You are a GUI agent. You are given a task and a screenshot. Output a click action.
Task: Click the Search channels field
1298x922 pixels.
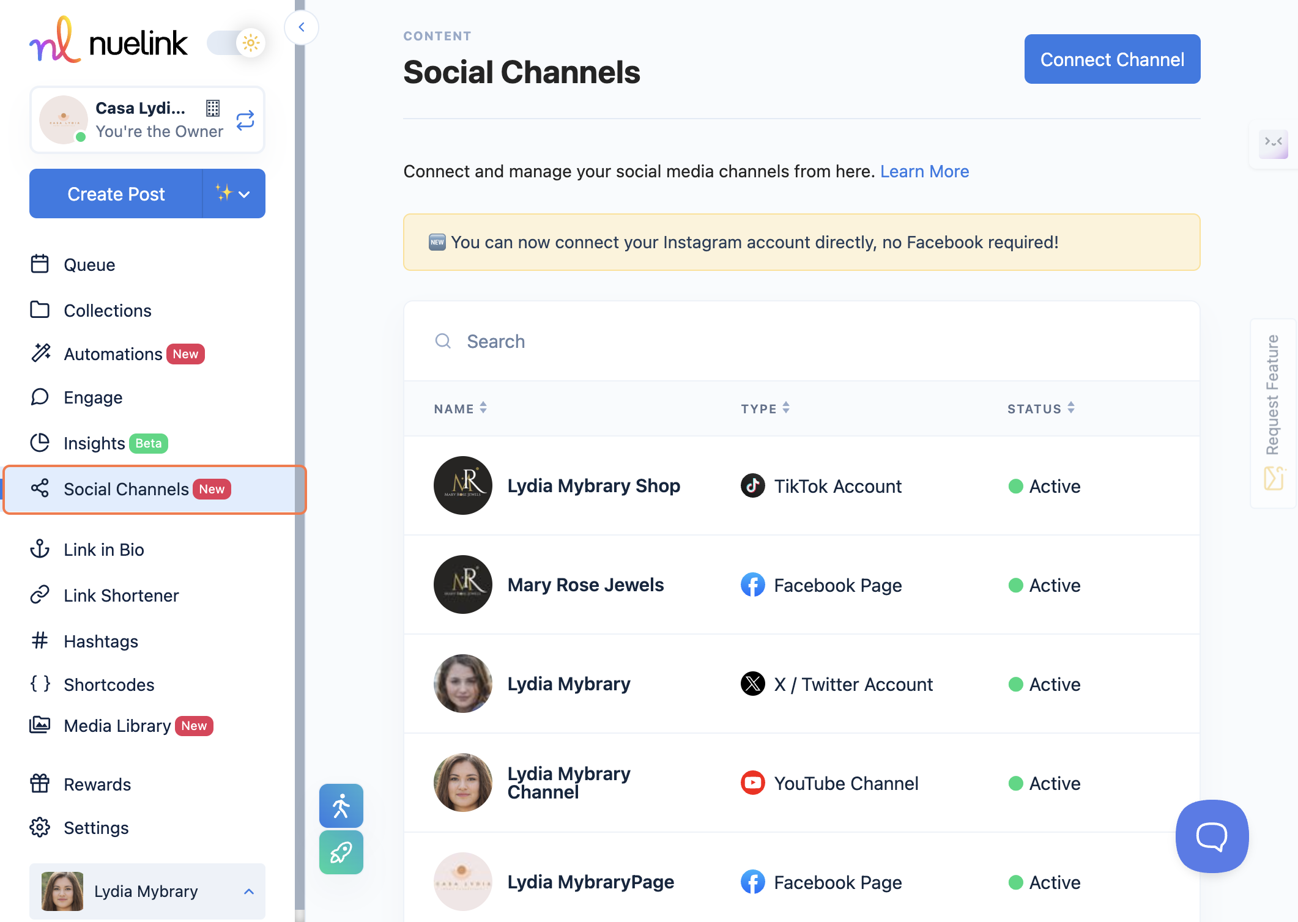tap(801, 341)
